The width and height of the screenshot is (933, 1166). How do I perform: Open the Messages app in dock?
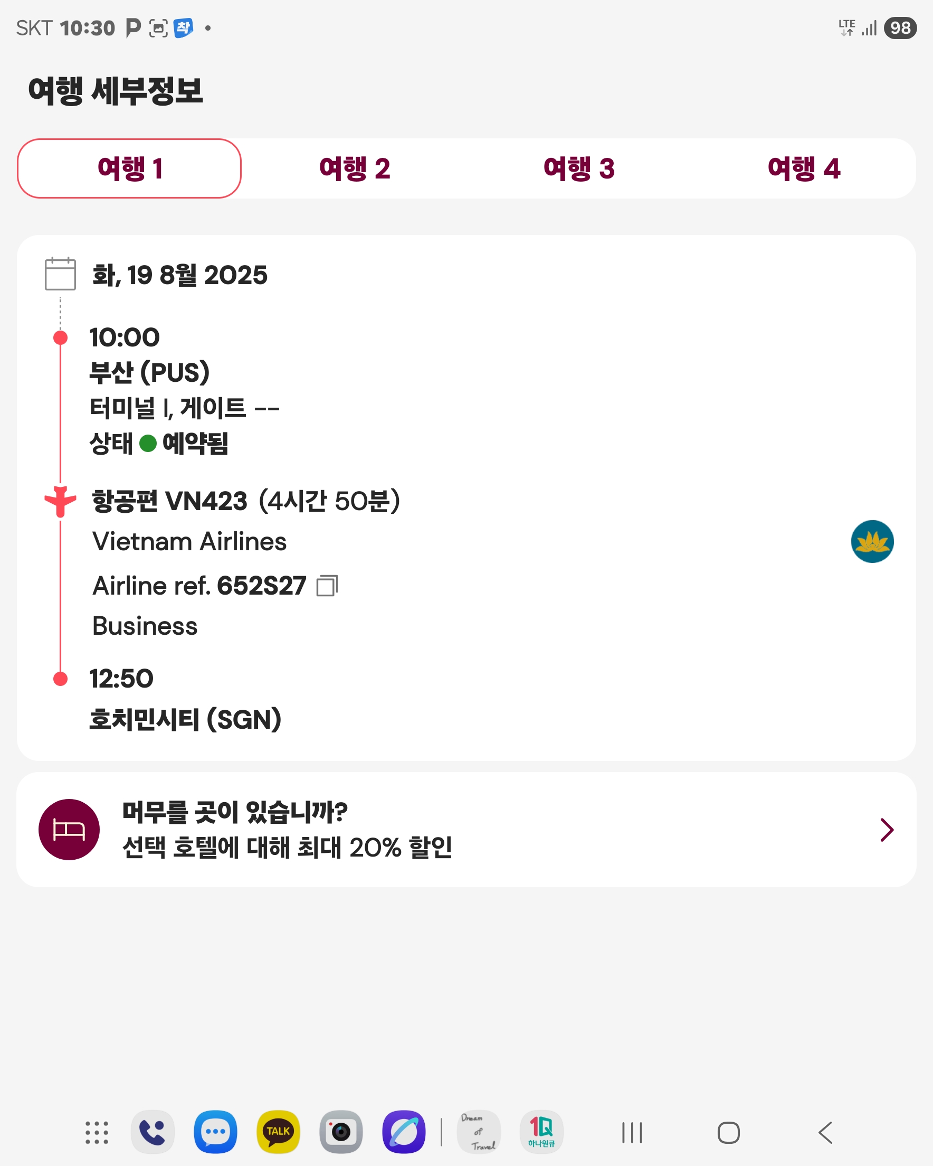click(215, 1132)
